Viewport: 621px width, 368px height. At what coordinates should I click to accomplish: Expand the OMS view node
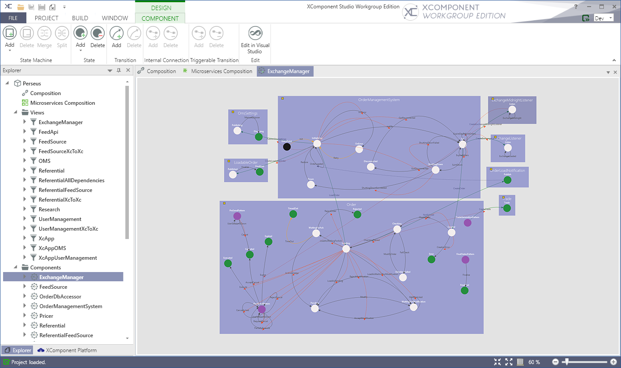point(25,161)
